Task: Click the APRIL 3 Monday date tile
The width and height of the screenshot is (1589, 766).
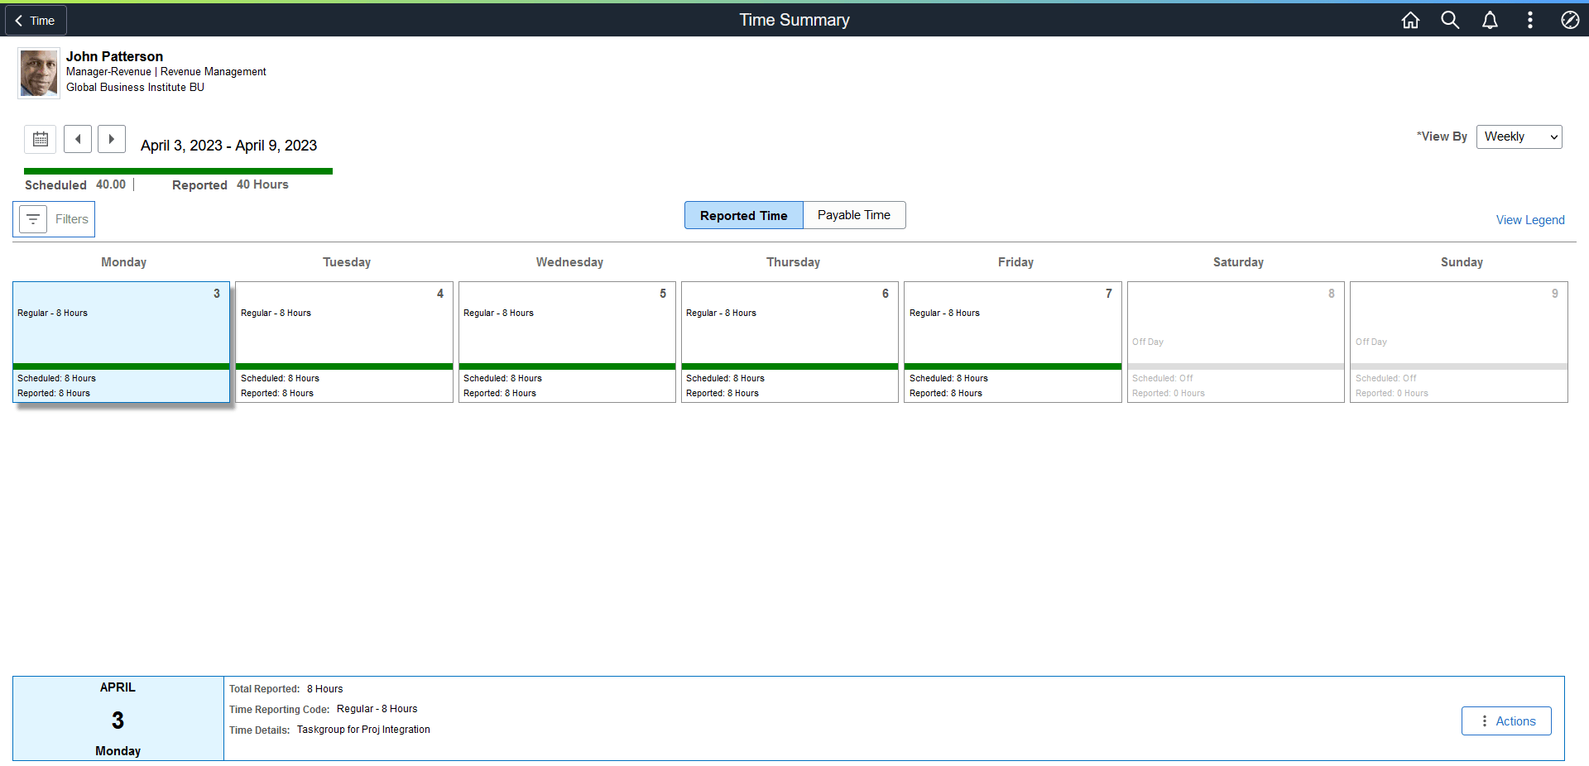Action: (x=118, y=719)
